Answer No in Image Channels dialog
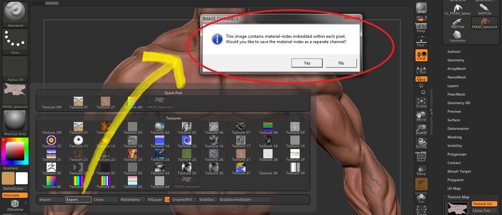502x215 pixels. click(x=341, y=63)
